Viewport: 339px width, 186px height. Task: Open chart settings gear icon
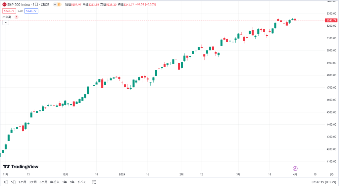coord(332,174)
